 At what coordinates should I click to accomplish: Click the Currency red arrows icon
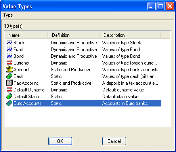click(x=10, y=63)
